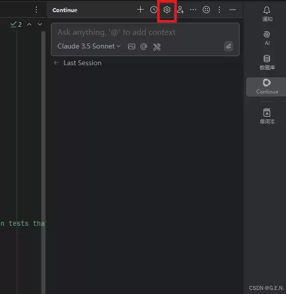This screenshot has width=286, height=294.
Task: Open the AI assistant sidebar panel
Action: pyautogui.click(x=267, y=38)
